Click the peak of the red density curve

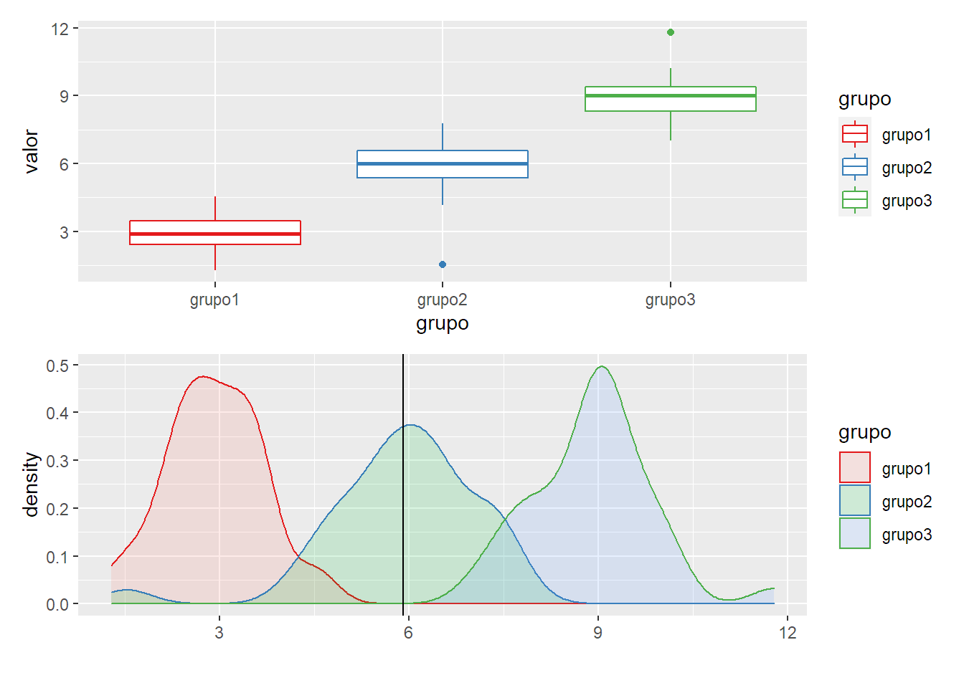[x=203, y=376]
